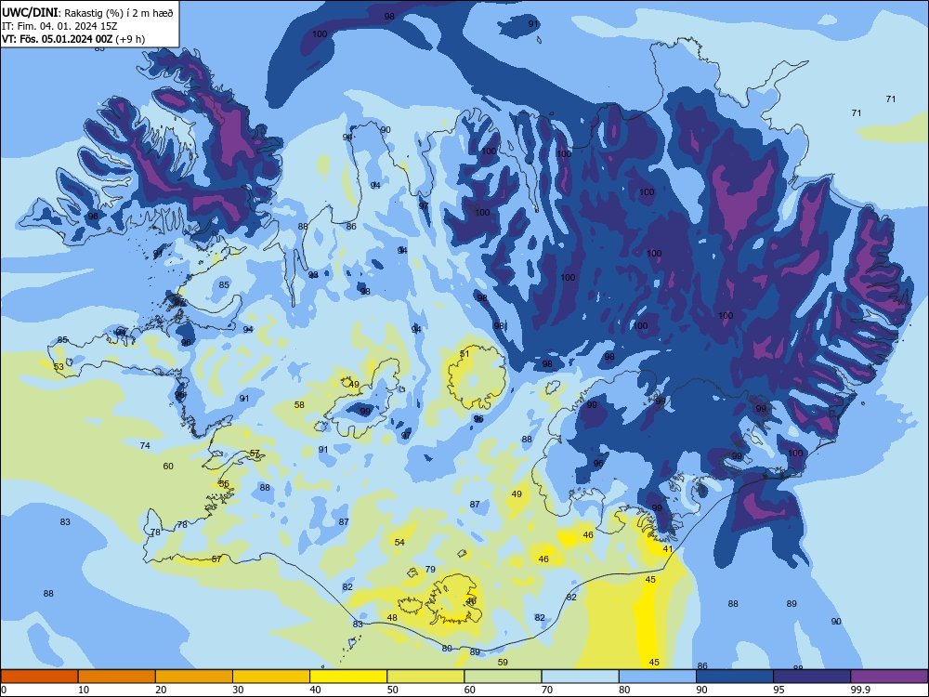Pick the indigo 95–99.9 legend swatch
Image resolution: width=929 pixels, height=697 pixels.
pos(812,677)
